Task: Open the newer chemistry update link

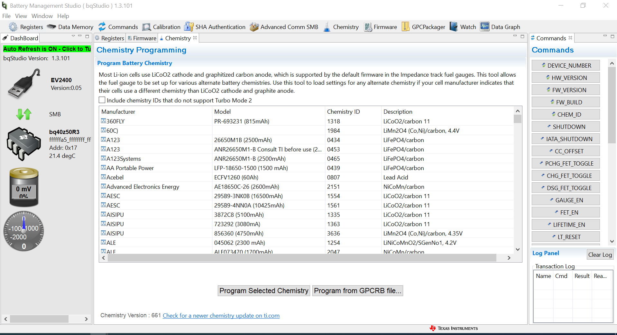Action: tap(221, 316)
